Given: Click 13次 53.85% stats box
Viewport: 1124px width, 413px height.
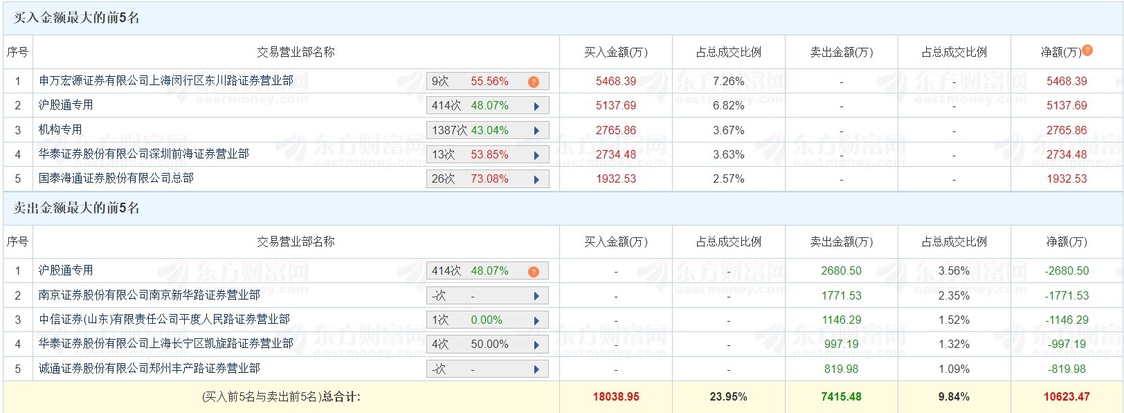Looking at the screenshot, I should coord(488,155).
